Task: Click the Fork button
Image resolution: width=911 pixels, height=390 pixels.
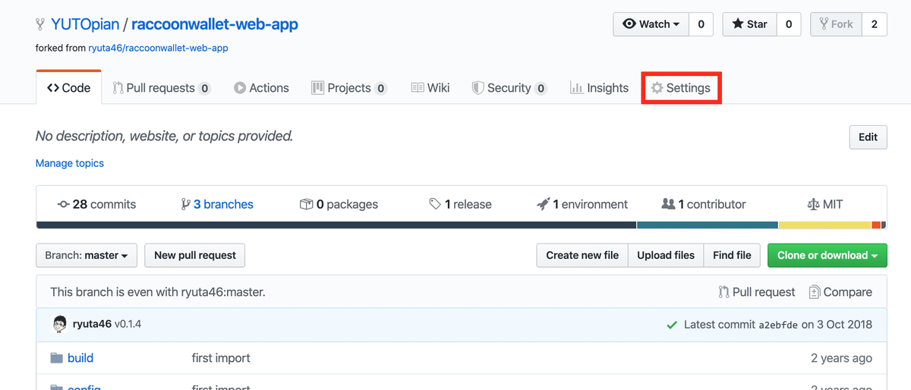Action: pyautogui.click(x=835, y=24)
